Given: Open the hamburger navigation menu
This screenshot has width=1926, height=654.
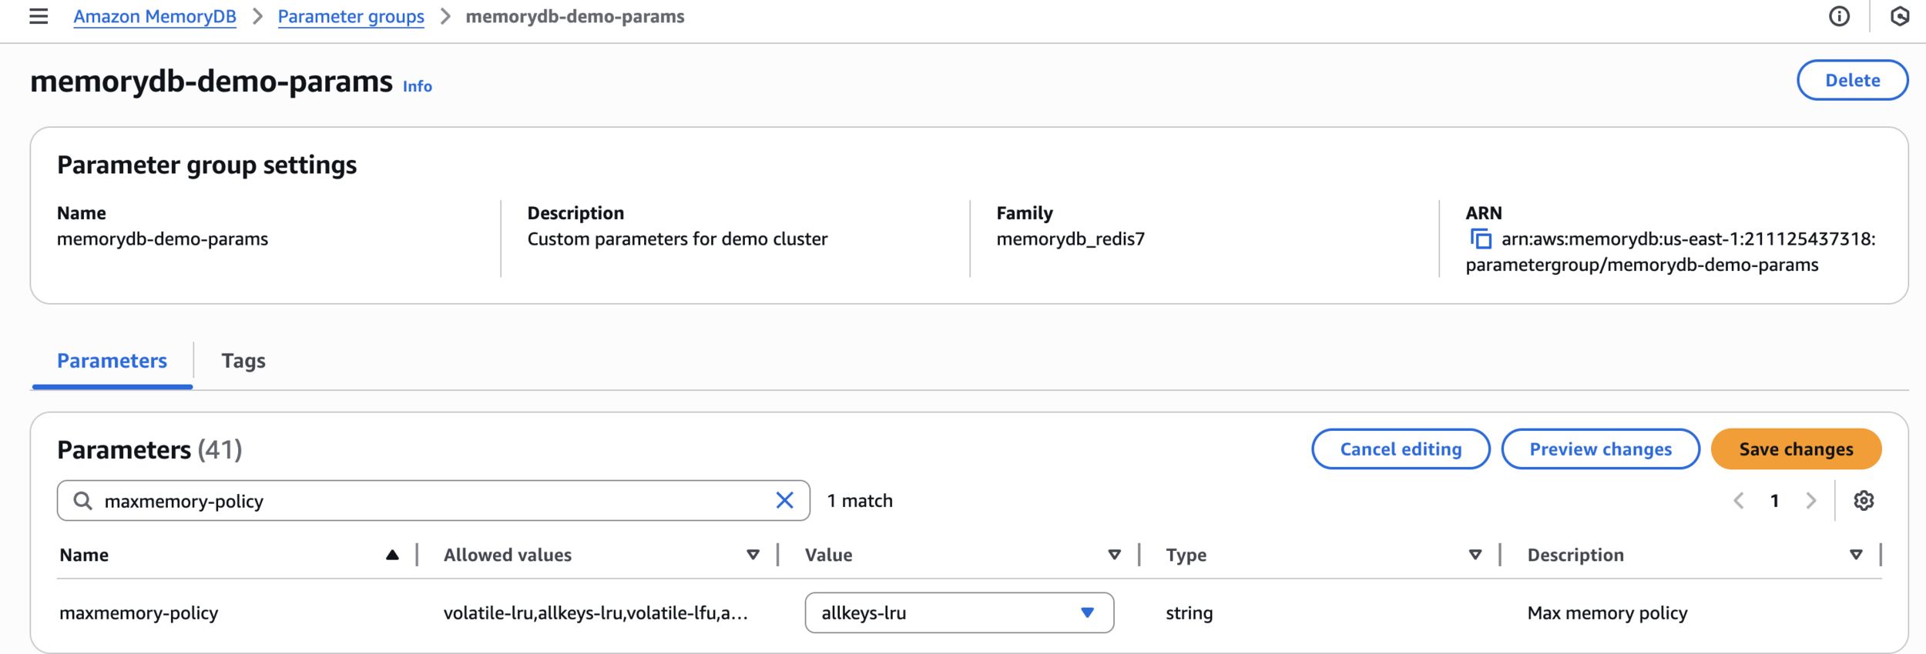Looking at the screenshot, I should (39, 16).
